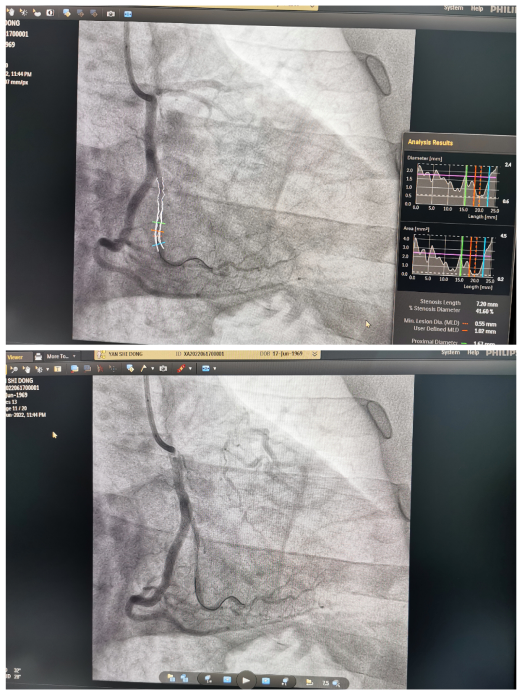The image size is (522, 695).
Task: Play the angiography run
Action: pyautogui.click(x=246, y=681)
